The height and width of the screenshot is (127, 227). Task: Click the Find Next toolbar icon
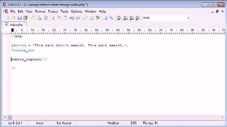coord(92,18)
